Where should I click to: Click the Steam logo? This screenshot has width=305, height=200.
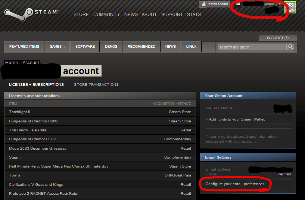click(x=31, y=15)
